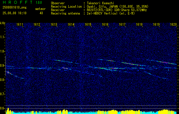
Task: Click time marker 1618
Action: (x=139, y=24)
